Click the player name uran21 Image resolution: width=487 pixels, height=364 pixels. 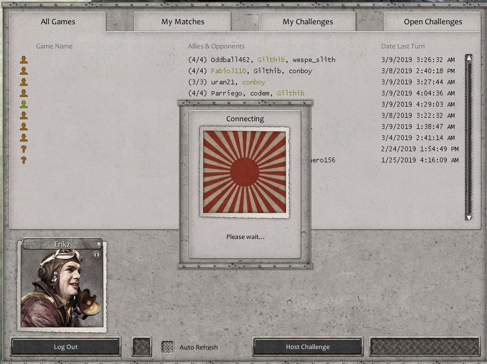click(x=223, y=82)
